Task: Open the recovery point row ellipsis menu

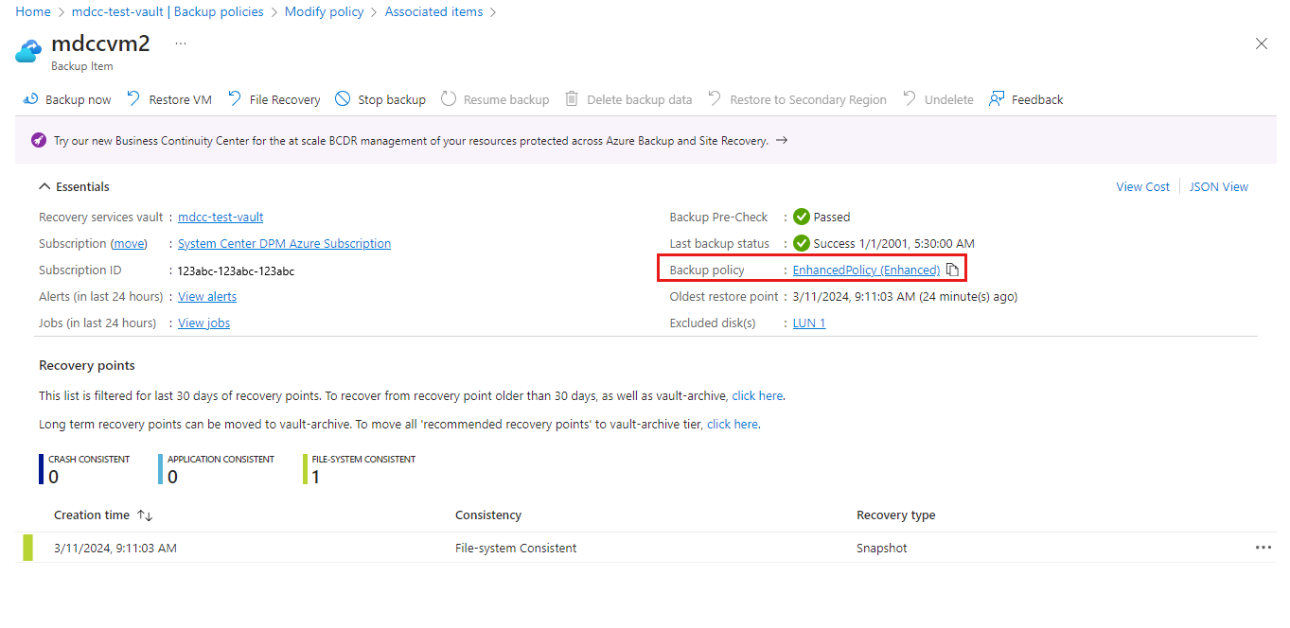Action: tap(1263, 547)
